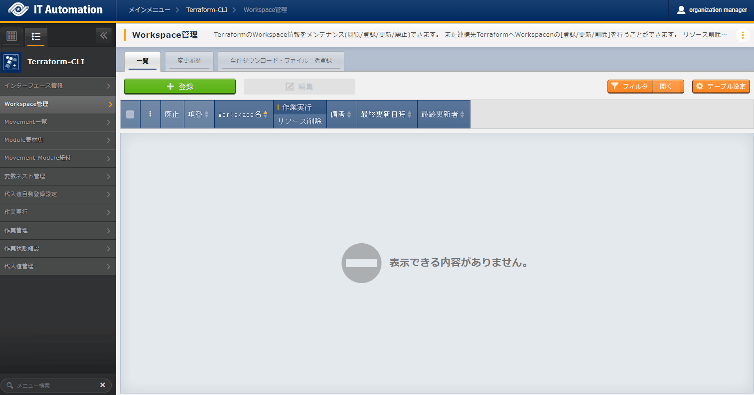Viewport: 754px width, 395px height.
Task: Click the Terraform-CLI menu group icon
Action: pyautogui.click(x=11, y=62)
